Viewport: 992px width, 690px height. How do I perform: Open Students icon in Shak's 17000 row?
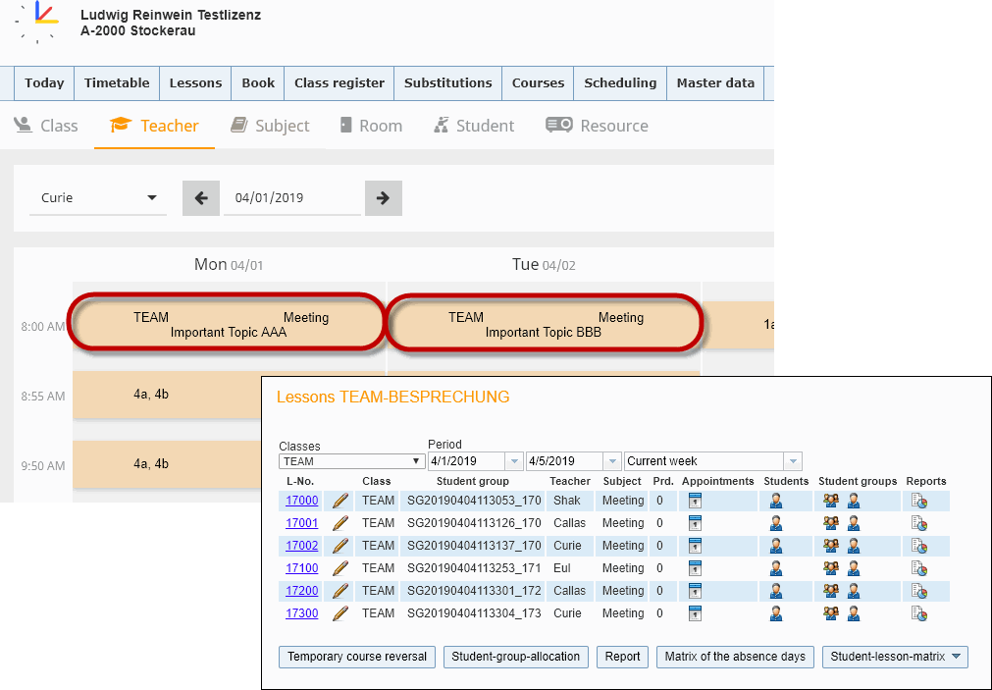coord(776,501)
